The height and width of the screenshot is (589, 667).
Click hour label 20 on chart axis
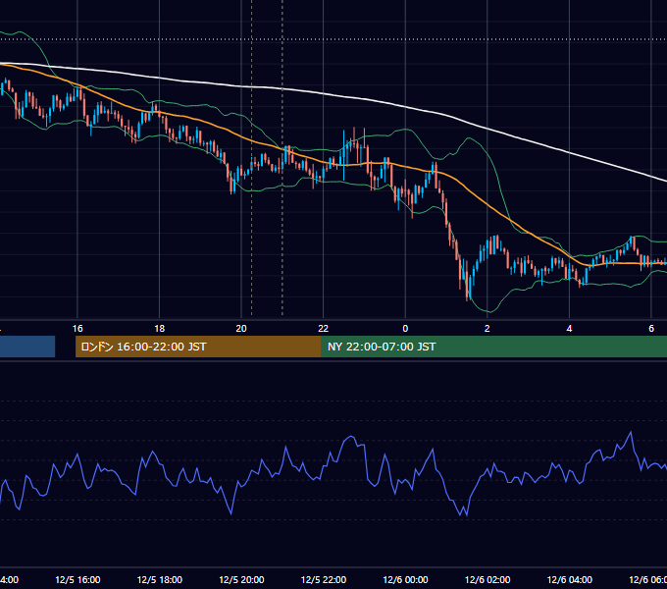point(241,329)
